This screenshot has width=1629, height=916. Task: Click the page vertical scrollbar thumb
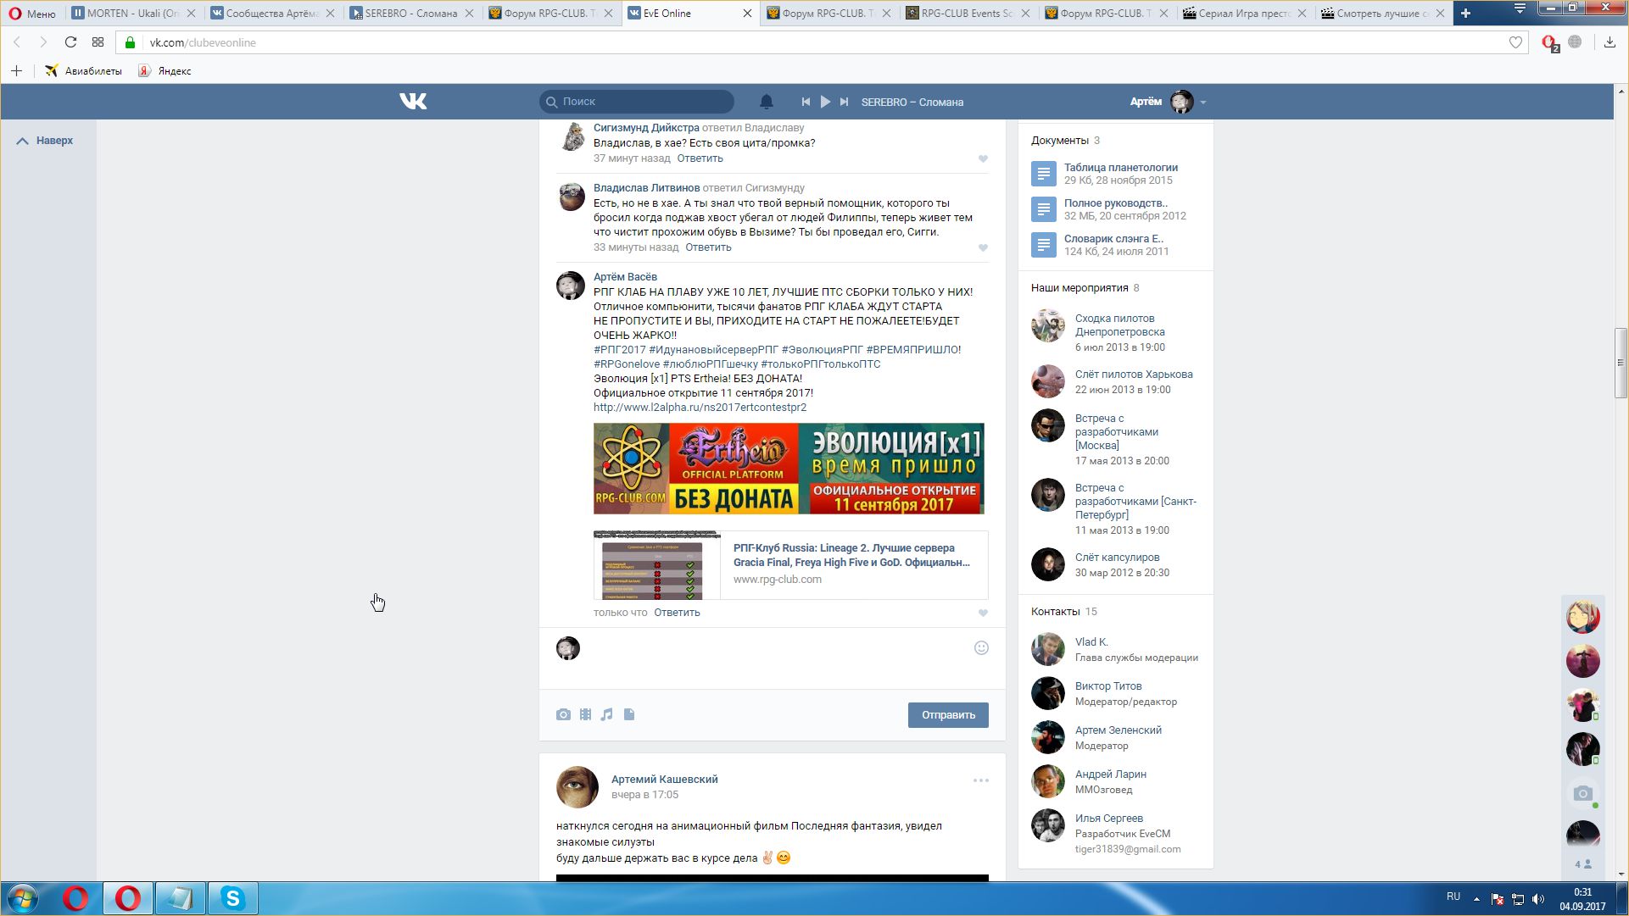point(1621,363)
